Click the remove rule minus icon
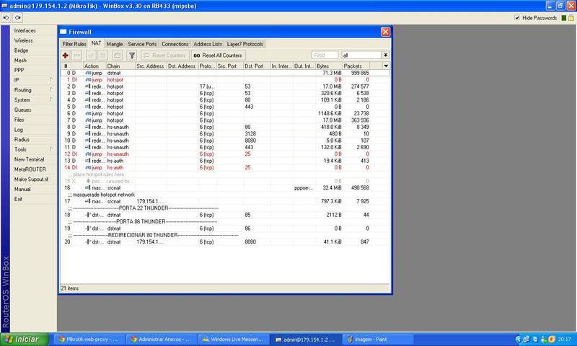Image resolution: width=577 pixels, height=346 pixels. [x=77, y=56]
